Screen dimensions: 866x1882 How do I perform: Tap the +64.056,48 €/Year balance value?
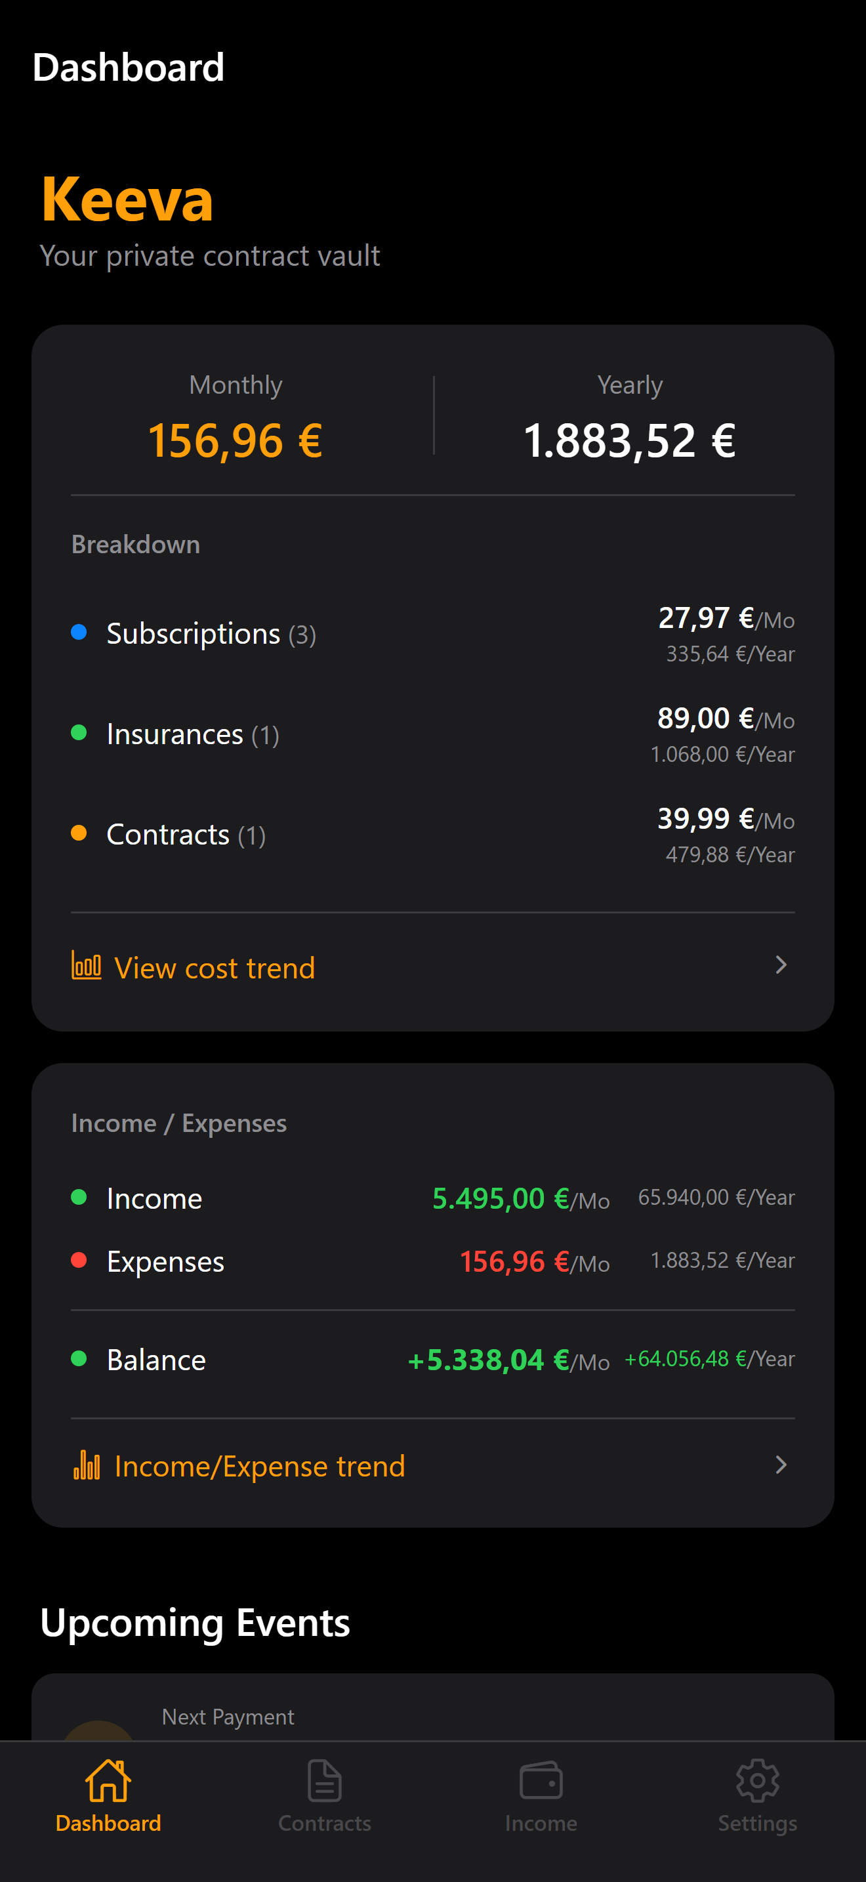tap(710, 1359)
